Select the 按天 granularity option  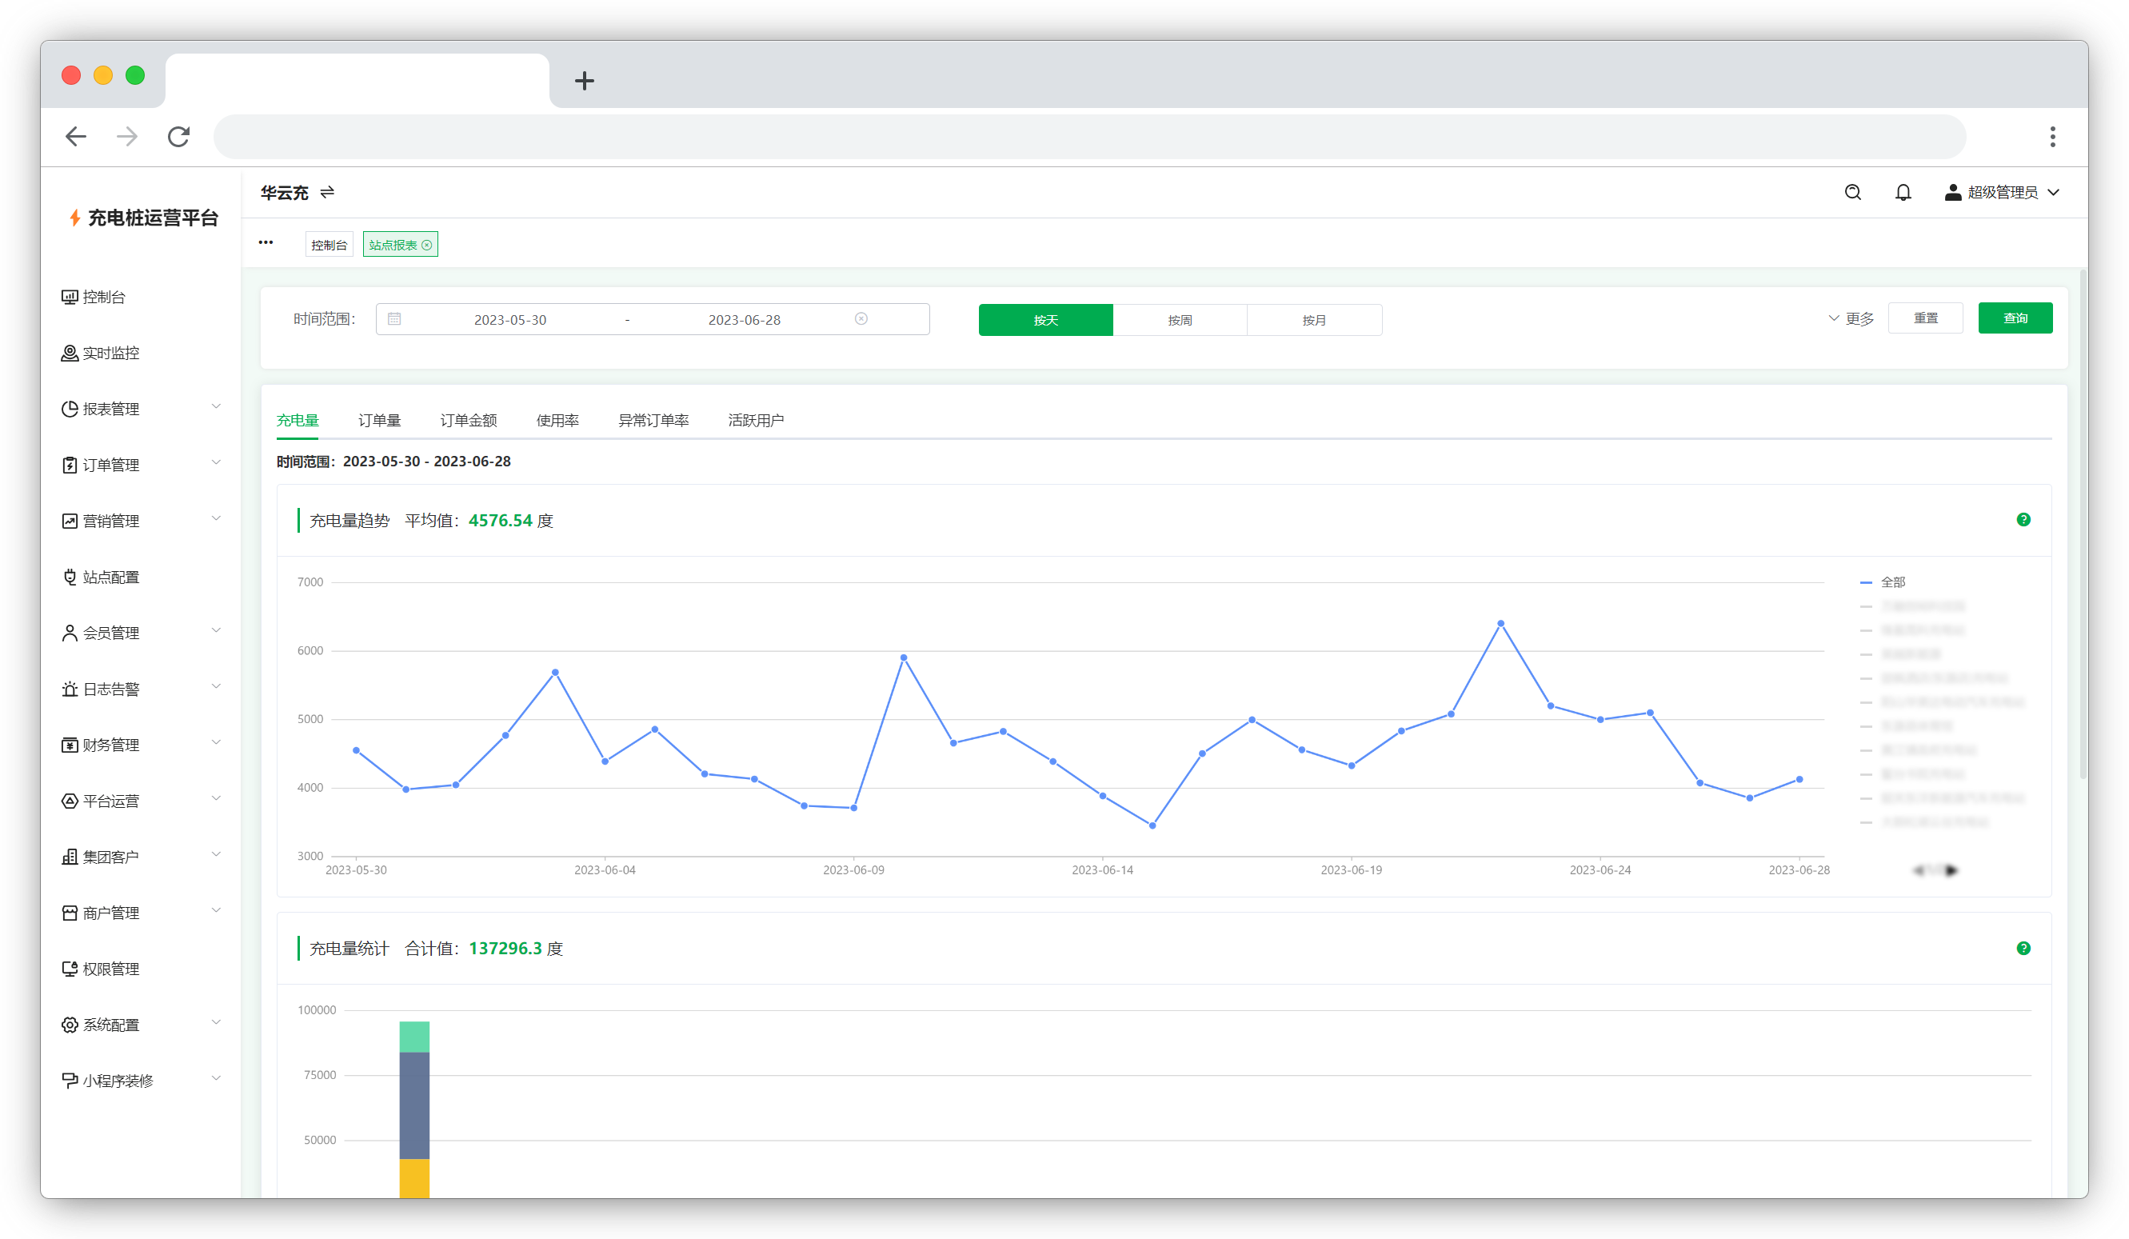pos(1045,320)
